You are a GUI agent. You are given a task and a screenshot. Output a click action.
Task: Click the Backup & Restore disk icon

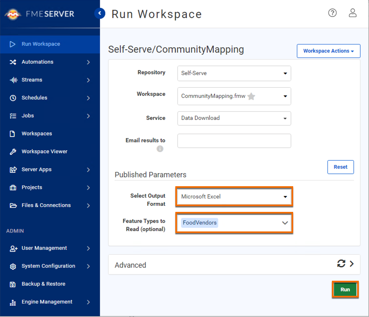click(13, 284)
